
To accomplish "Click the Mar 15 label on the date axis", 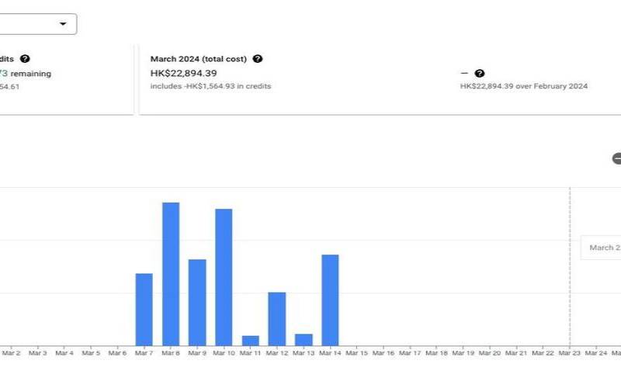I will coord(356,353).
